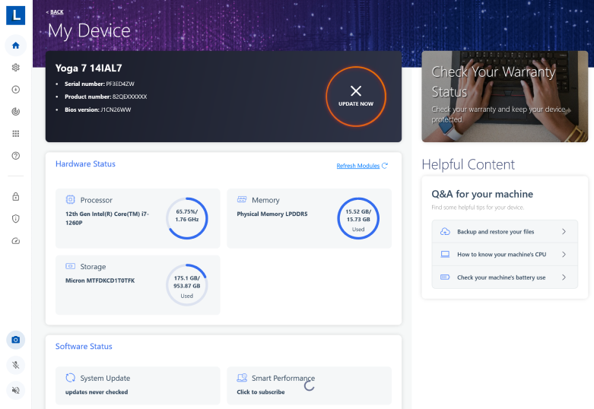Image resolution: width=594 pixels, height=409 pixels.
Task: Click the Bios version J1CN26WW
Action: pyautogui.click(x=116, y=109)
